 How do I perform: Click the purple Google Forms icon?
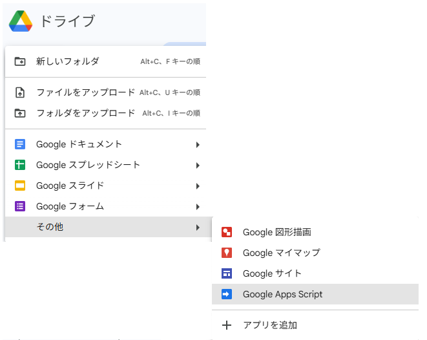[x=20, y=206]
